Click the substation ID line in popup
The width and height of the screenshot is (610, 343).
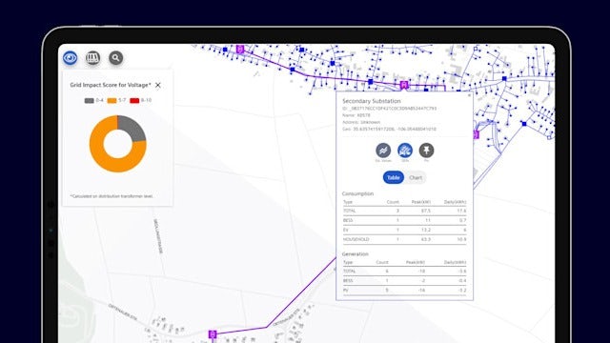[x=389, y=108]
